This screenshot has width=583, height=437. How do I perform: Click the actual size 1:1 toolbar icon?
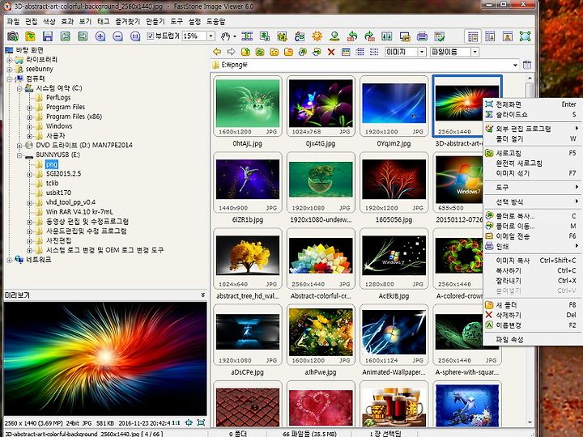(x=135, y=36)
